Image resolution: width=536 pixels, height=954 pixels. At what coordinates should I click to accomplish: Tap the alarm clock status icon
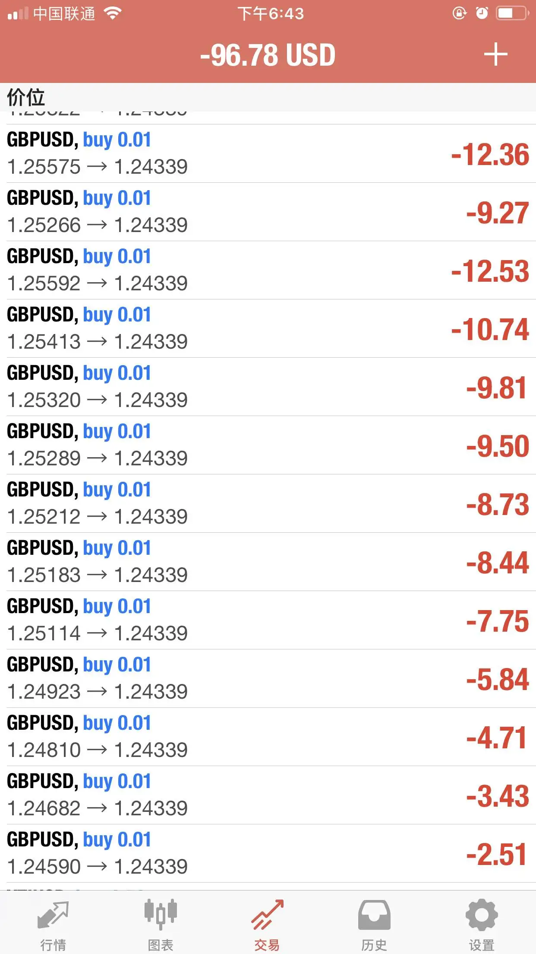482,13
